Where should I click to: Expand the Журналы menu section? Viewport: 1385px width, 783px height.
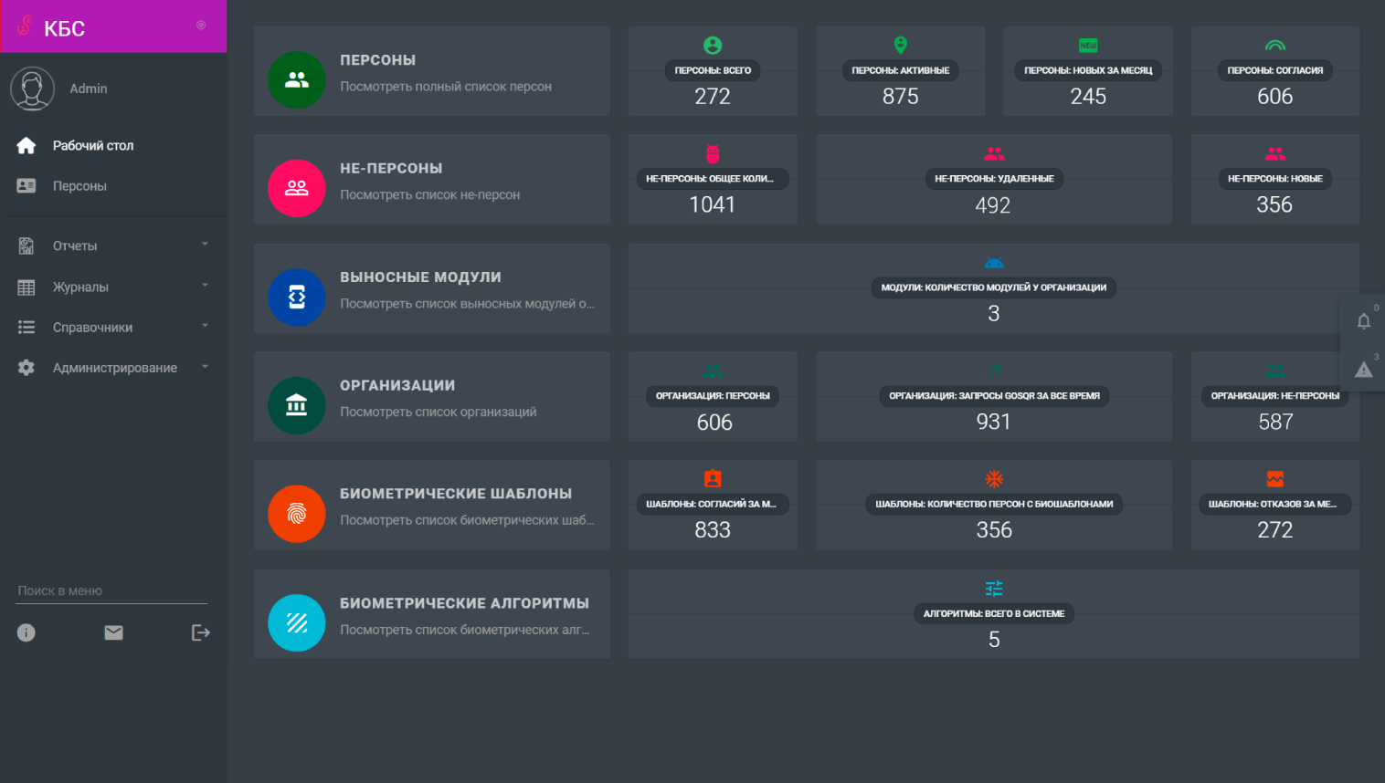point(113,287)
